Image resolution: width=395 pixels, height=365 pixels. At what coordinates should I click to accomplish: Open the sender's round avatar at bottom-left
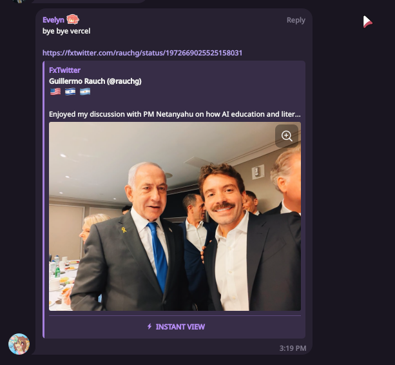19,344
